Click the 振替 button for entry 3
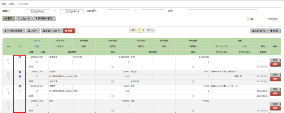 (275, 89)
